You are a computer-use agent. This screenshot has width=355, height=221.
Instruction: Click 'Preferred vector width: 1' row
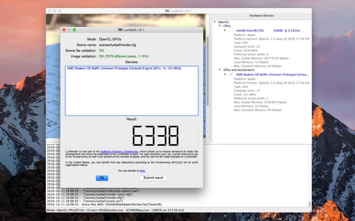click(x=251, y=98)
